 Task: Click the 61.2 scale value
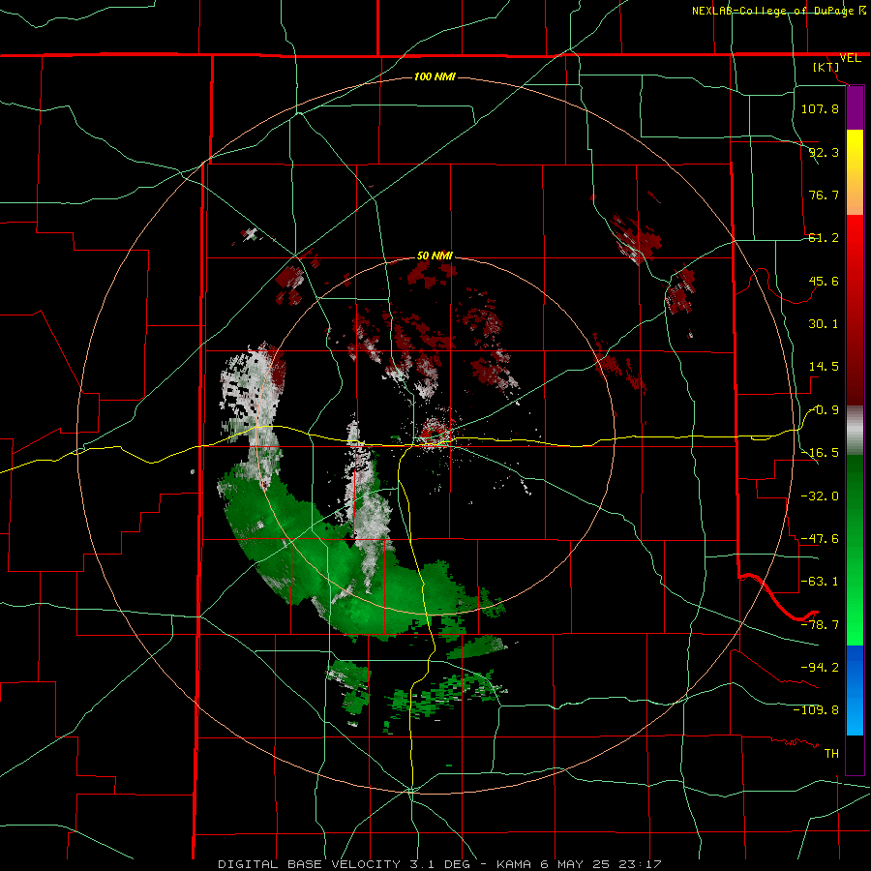tap(824, 238)
